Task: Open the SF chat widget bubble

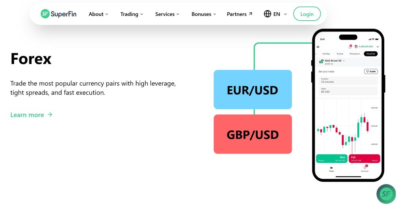Action: tap(385, 194)
